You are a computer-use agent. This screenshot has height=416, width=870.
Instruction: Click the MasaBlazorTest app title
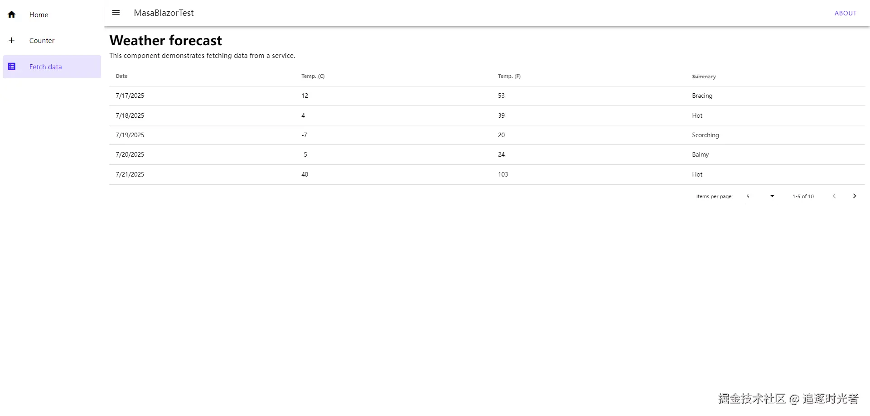164,13
